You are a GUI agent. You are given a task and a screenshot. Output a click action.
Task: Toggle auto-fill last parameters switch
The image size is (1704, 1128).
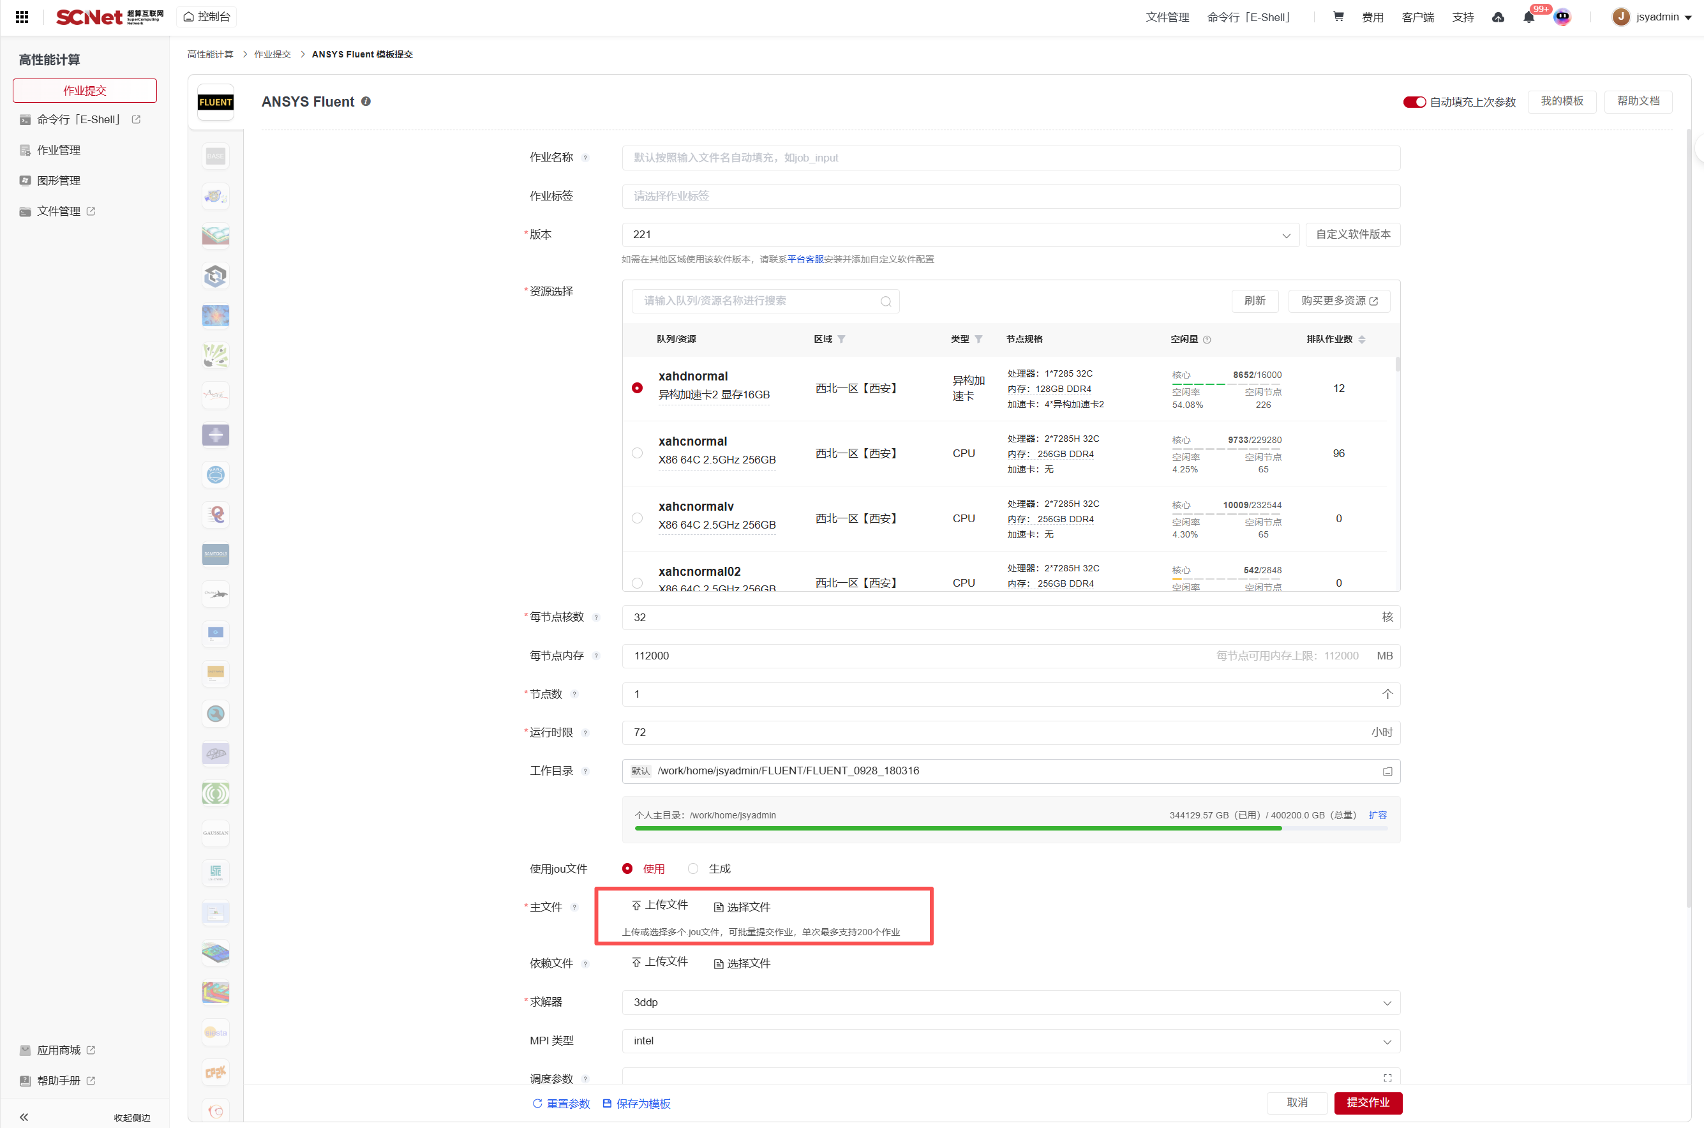tap(1414, 102)
